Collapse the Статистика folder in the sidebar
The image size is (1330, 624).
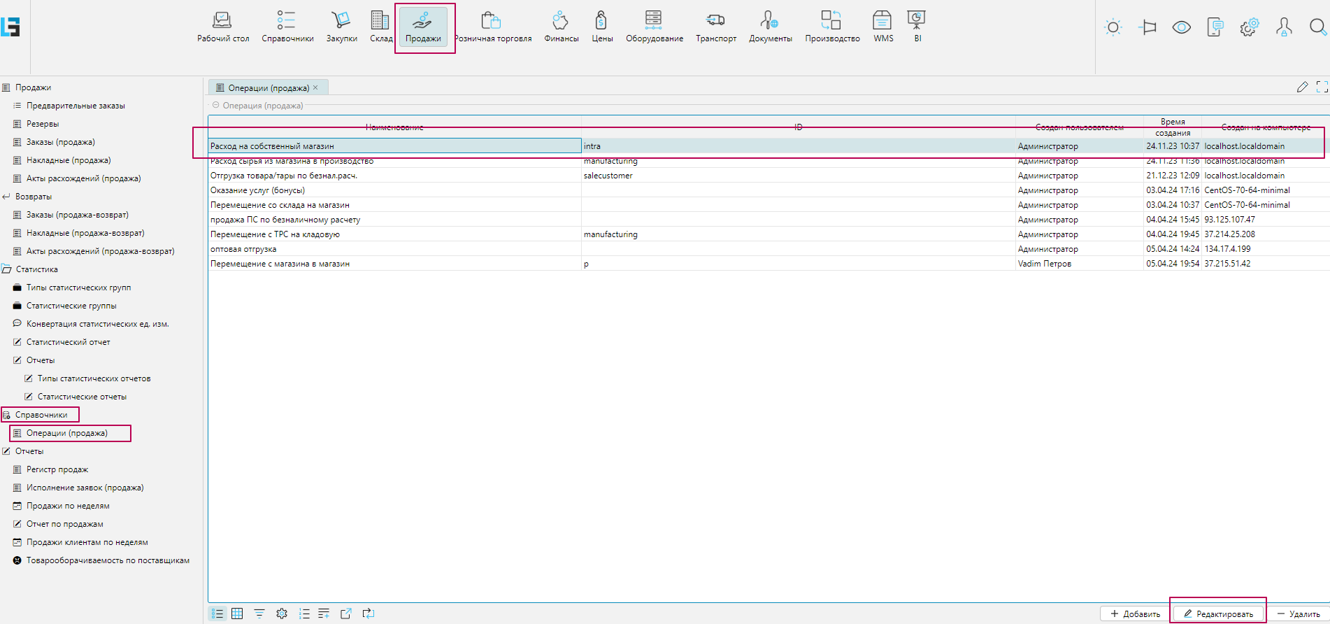pos(7,269)
